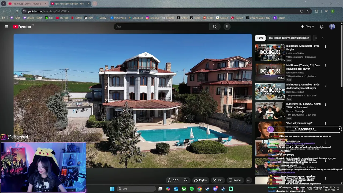Open the YouTube account avatar menu
Screen dimensions: 343x193
pos(332,27)
